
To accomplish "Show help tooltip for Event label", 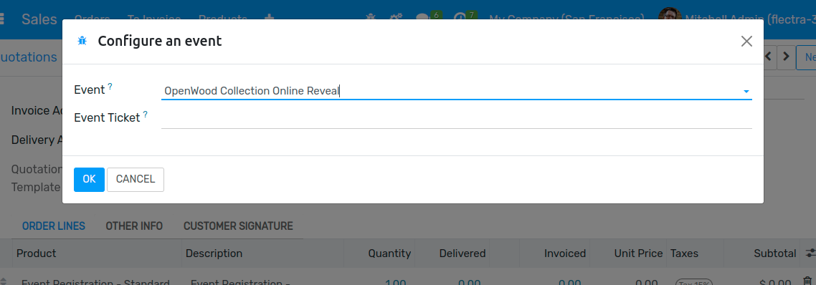I will [x=110, y=87].
